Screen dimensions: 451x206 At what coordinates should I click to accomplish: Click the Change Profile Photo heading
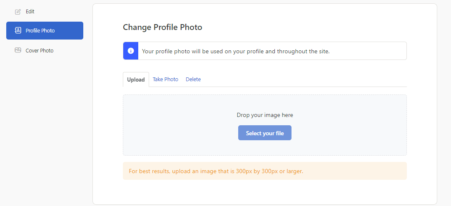[x=162, y=27]
